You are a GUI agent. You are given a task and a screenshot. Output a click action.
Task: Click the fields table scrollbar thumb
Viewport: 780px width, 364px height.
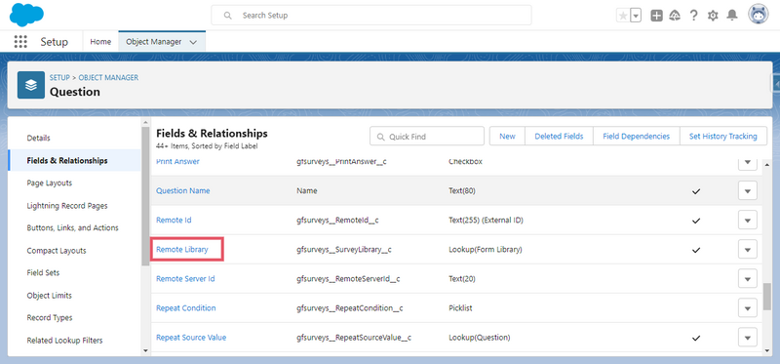[x=767, y=297]
